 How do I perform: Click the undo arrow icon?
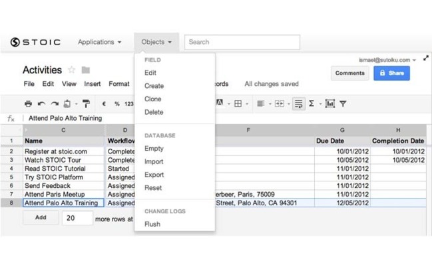coord(41,104)
